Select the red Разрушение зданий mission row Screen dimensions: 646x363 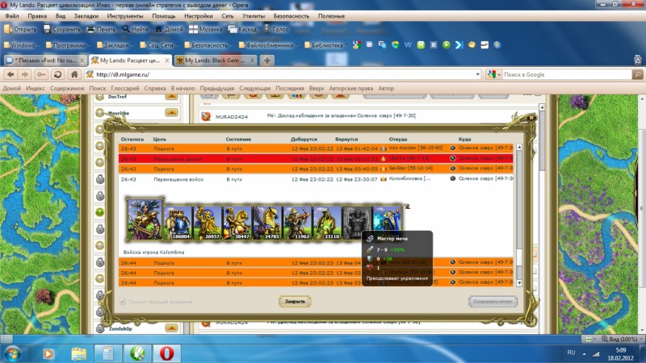[316, 158]
